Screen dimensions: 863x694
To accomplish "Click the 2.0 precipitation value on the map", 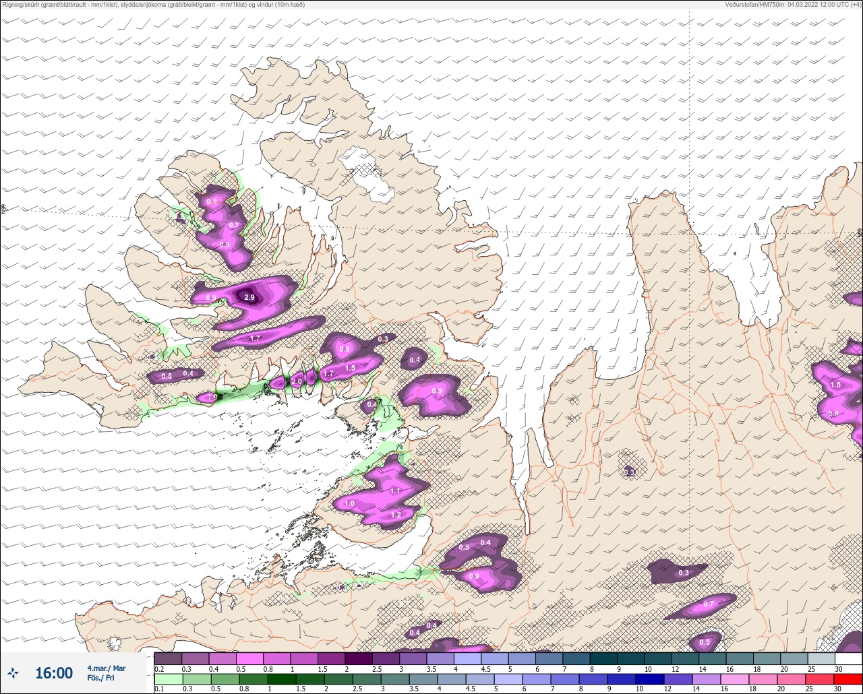I will pos(297,381).
